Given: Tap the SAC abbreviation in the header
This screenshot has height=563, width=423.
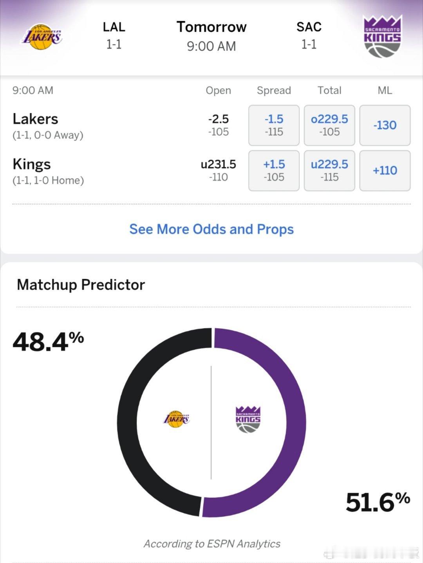Looking at the screenshot, I should (x=309, y=27).
